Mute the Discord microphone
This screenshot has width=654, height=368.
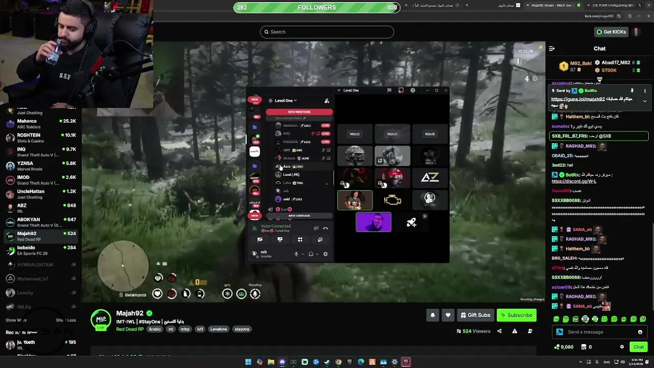(x=296, y=254)
